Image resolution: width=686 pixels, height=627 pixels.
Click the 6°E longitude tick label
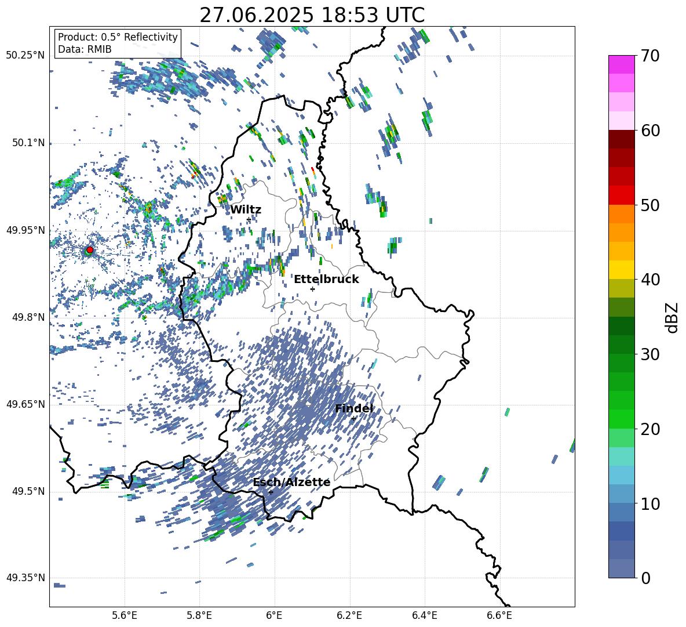click(x=274, y=616)
